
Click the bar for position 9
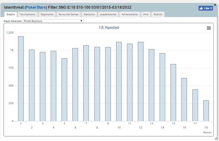(108, 84)
